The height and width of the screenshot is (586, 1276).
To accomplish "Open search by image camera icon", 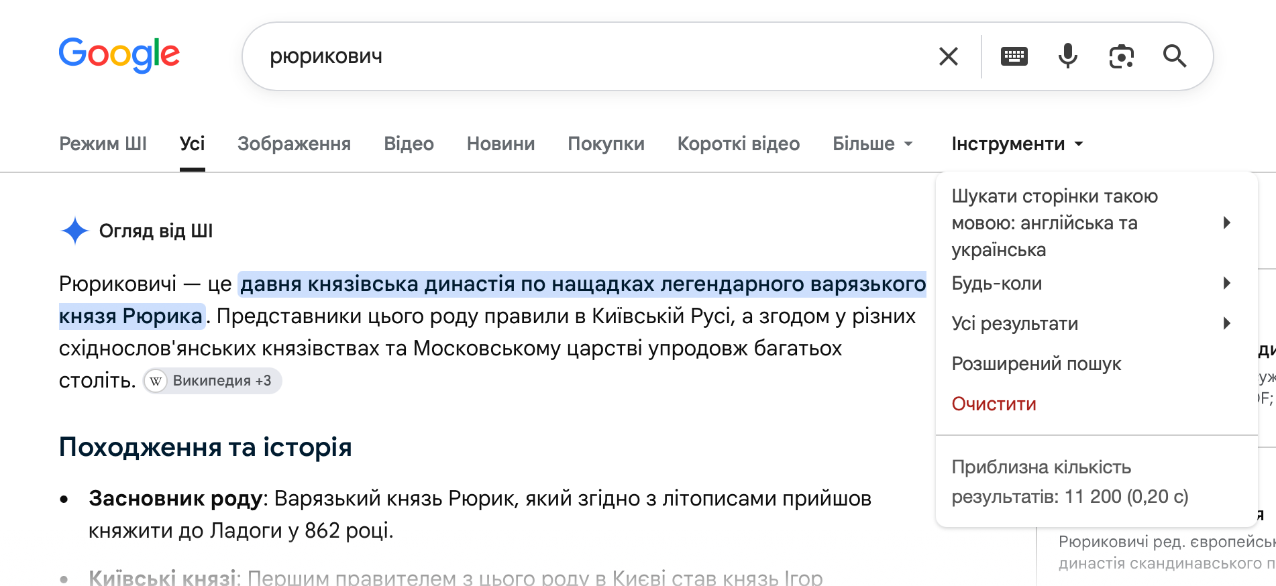I will tap(1122, 56).
